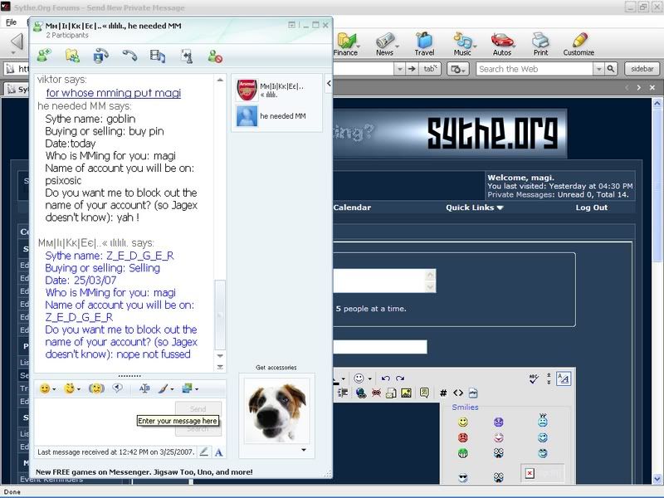Run spell check in forum editor
Screen dimensions: 664x498
point(534,378)
